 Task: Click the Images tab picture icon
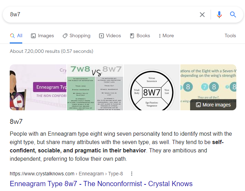click(33, 36)
